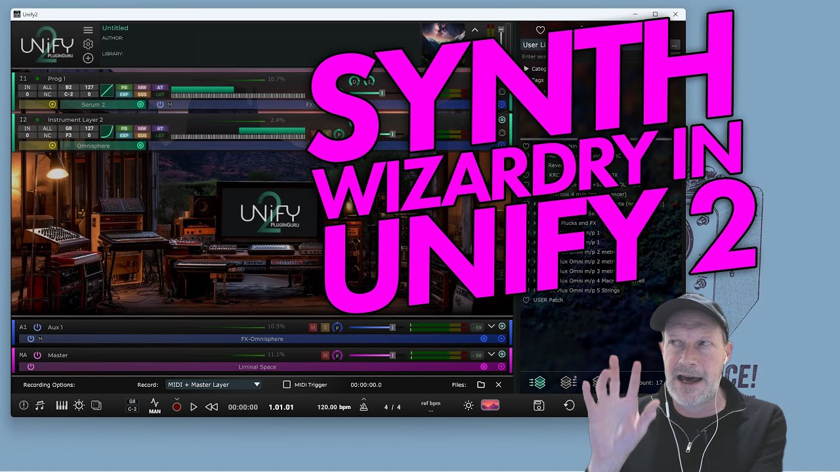Click the Omnisphere slot circle icon
Viewport: 840px width, 472px height.
[x=140, y=146]
